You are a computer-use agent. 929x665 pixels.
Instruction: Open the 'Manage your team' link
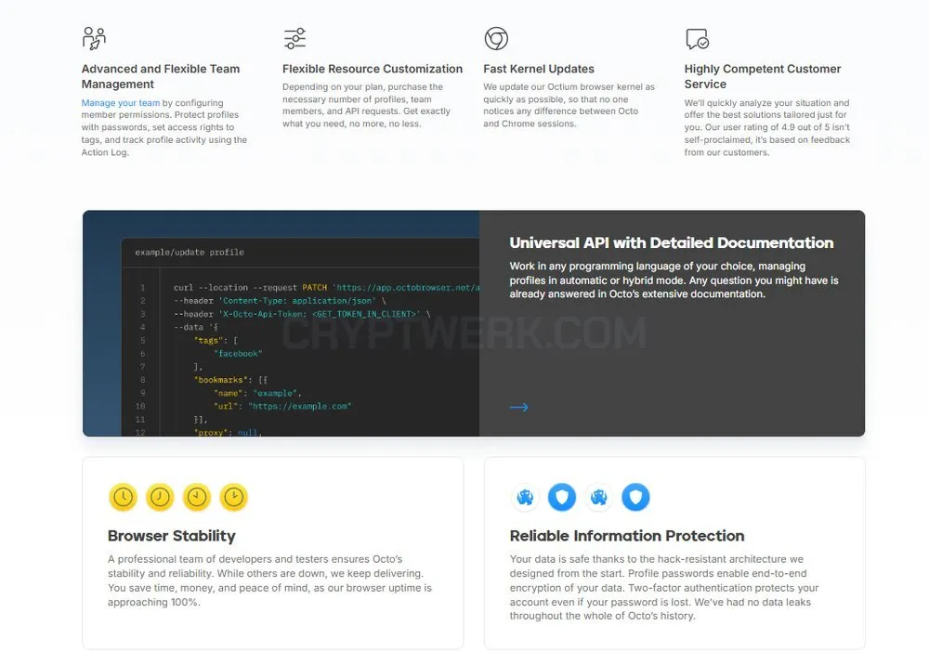(x=120, y=102)
